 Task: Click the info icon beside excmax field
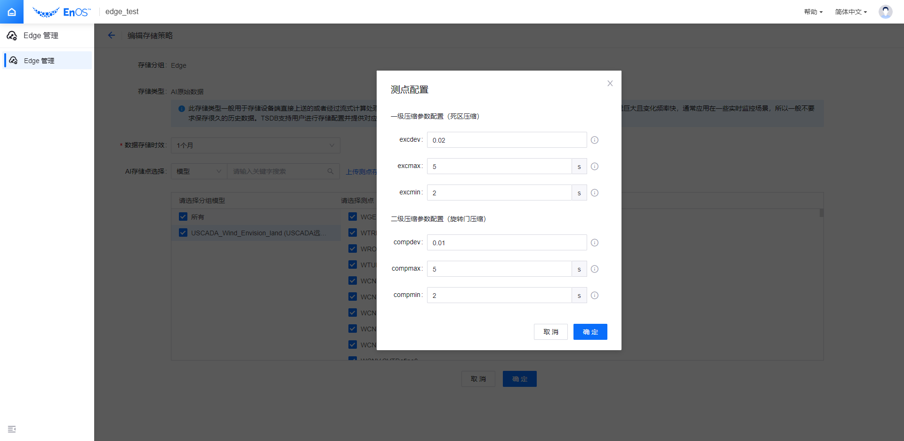(595, 167)
